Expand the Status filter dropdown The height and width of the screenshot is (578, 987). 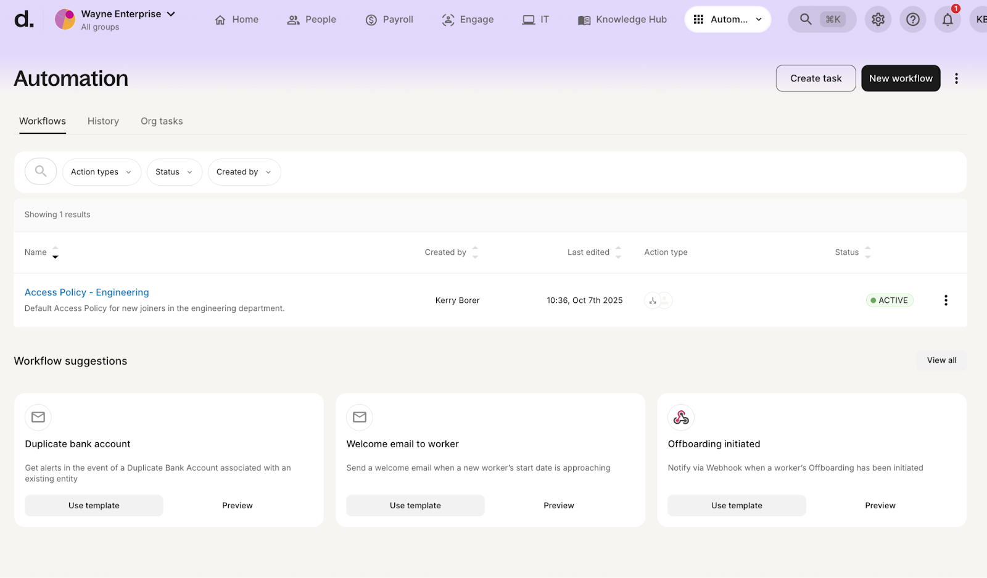[174, 172]
